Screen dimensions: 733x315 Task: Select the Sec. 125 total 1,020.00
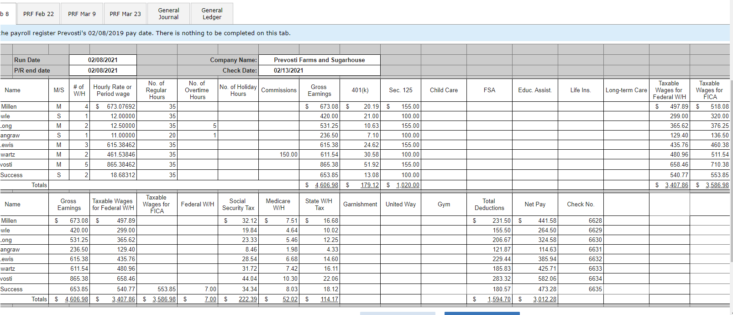pos(400,185)
